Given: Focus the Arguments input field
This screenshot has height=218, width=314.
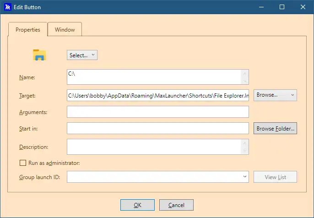Looking at the screenshot, I should click(x=158, y=112).
